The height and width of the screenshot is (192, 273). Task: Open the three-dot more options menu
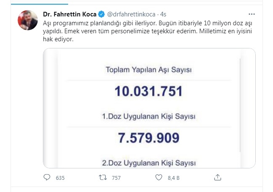pyautogui.click(x=251, y=12)
